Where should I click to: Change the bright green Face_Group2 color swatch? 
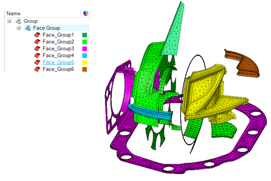[85, 42]
